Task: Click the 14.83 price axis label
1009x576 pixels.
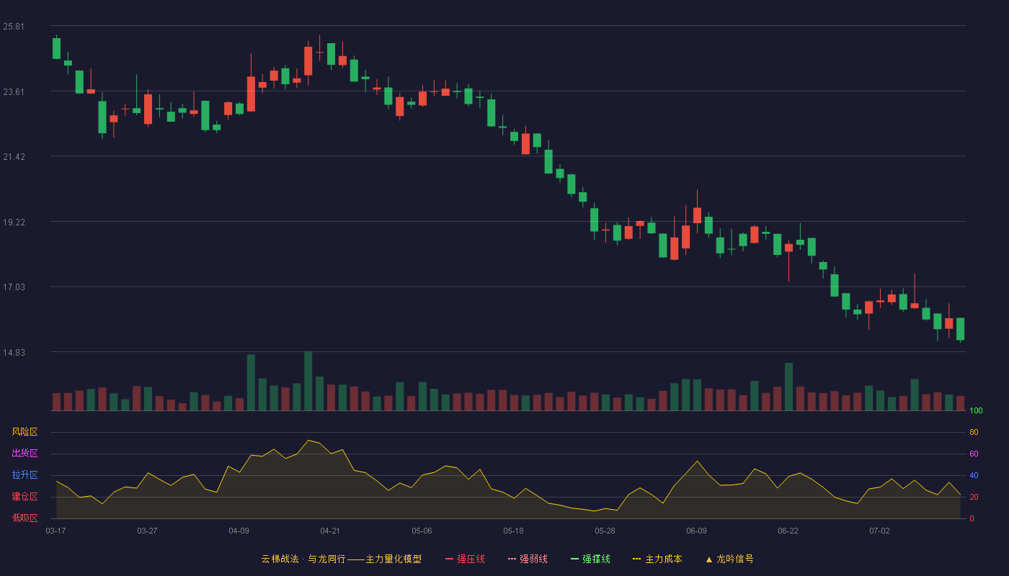Action: click(x=14, y=352)
